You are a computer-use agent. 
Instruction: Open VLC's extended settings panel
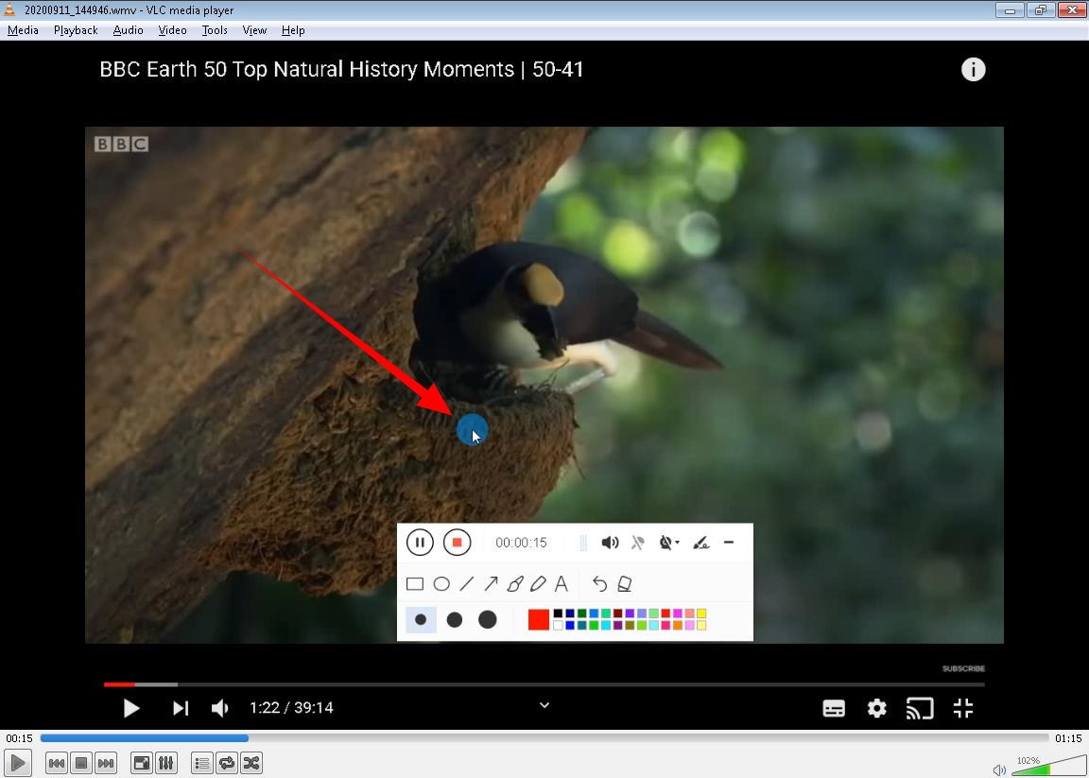point(165,763)
